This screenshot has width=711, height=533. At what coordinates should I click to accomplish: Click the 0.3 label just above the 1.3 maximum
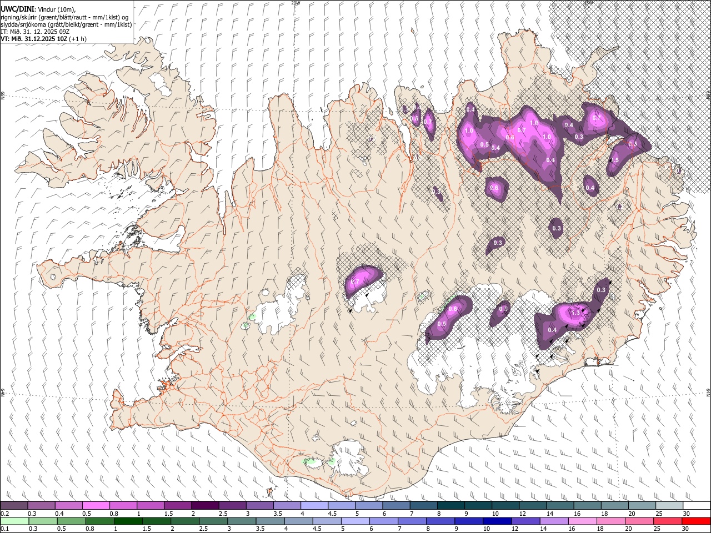601,290
